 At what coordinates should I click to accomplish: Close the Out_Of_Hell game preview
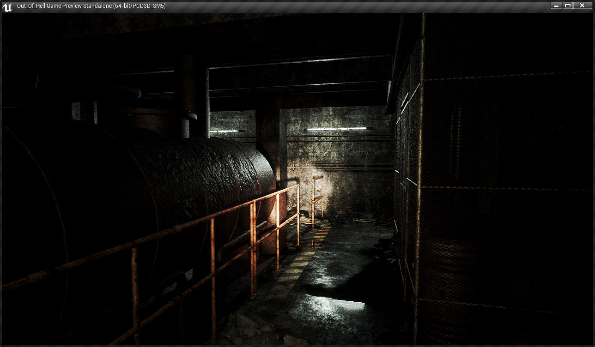pos(582,6)
